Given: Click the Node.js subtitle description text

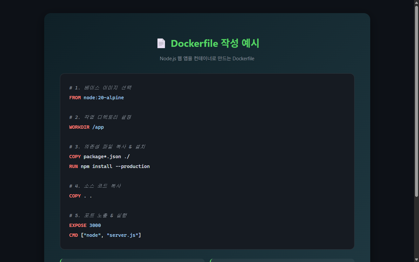Looking at the screenshot, I should pos(207,58).
